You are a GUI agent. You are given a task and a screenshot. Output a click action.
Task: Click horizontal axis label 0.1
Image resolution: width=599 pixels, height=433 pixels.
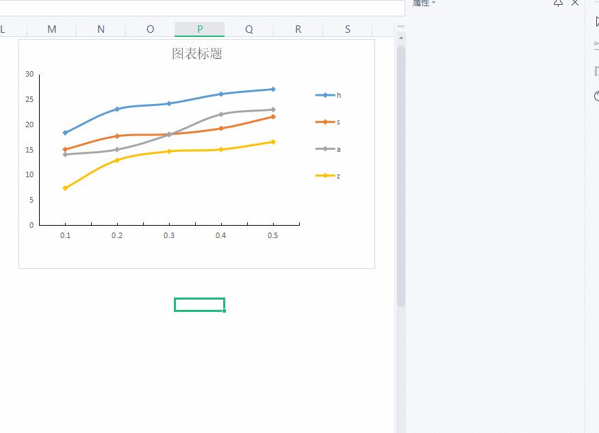click(65, 235)
